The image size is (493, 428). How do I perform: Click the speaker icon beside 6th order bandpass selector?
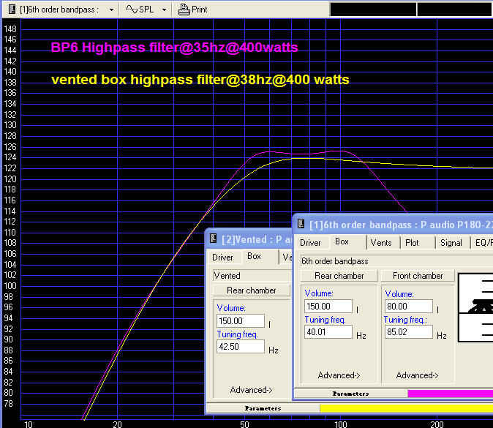coord(12,9)
